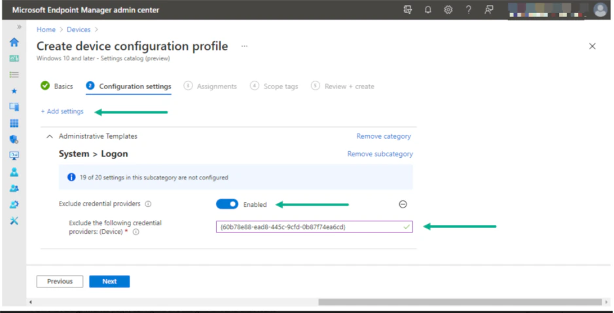614x313 pixels.
Task: Click info icon beside Exclude credential providers
Action: point(148,204)
